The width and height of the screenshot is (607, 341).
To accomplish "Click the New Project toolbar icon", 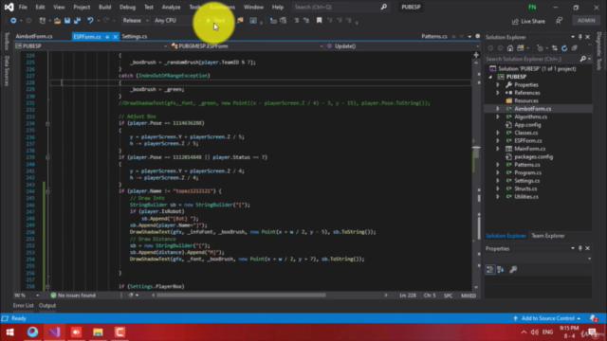I will coord(42,21).
